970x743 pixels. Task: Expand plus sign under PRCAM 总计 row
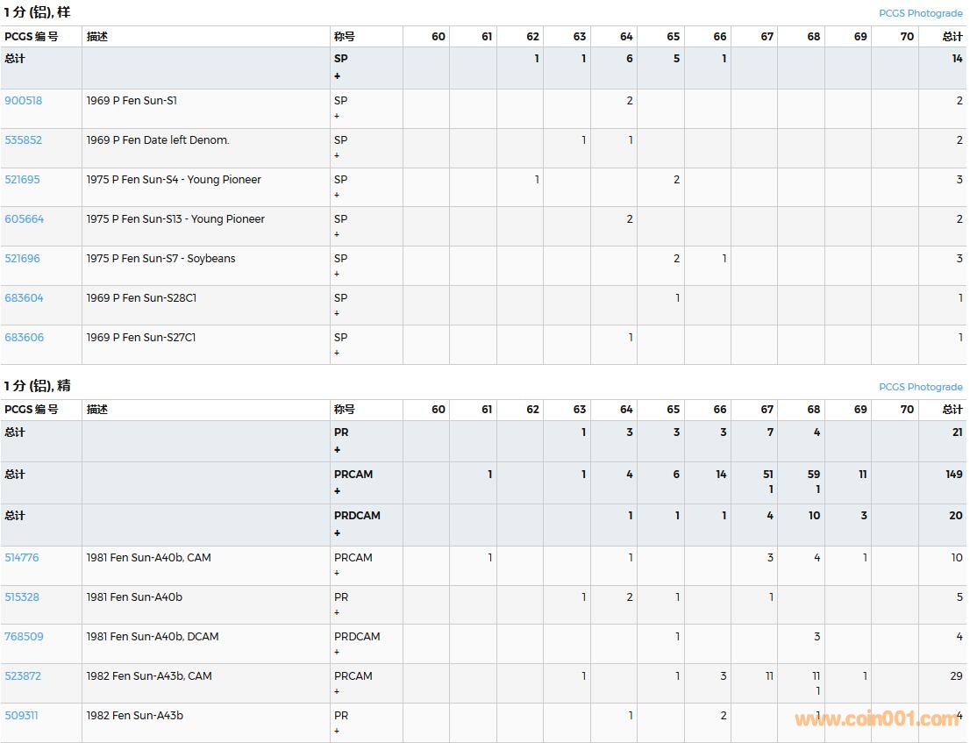337,491
